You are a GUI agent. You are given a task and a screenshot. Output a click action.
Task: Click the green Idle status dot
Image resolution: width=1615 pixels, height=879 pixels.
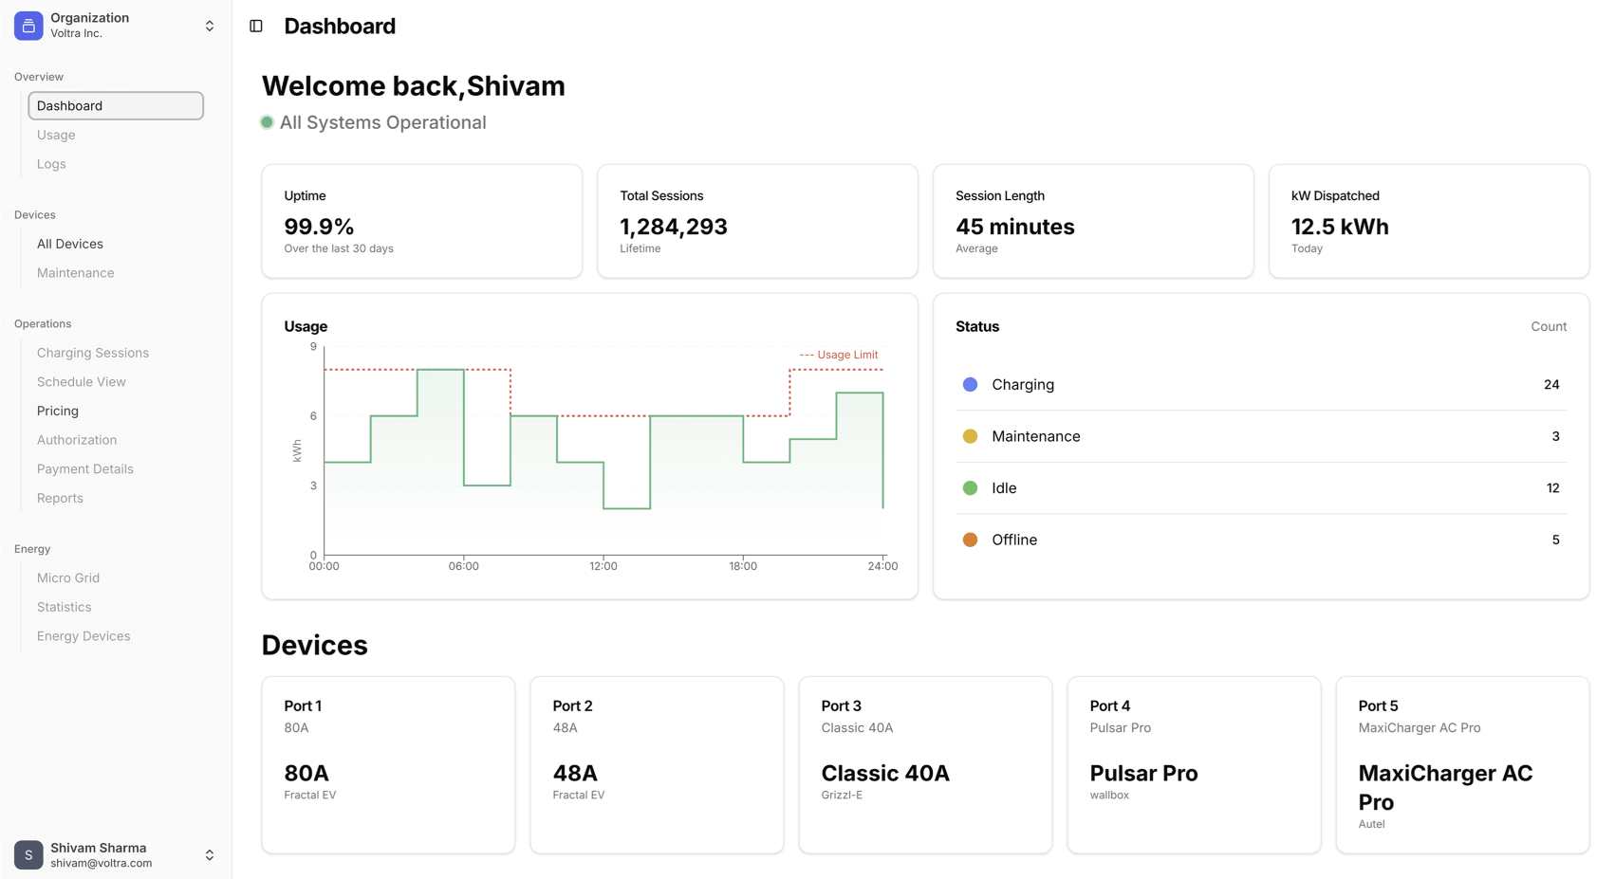(x=970, y=488)
